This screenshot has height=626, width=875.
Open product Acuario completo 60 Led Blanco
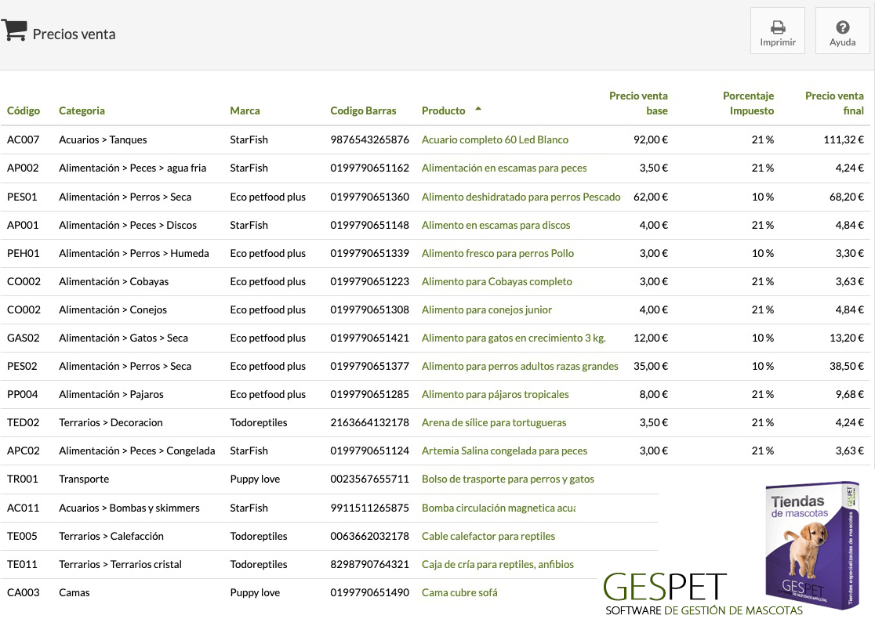[495, 139]
